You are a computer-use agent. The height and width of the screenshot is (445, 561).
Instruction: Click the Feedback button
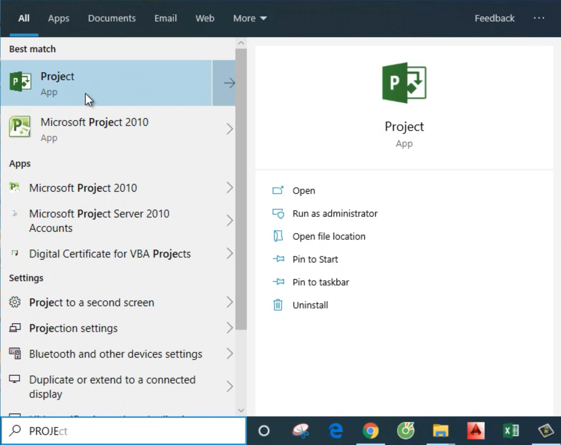(x=494, y=18)
